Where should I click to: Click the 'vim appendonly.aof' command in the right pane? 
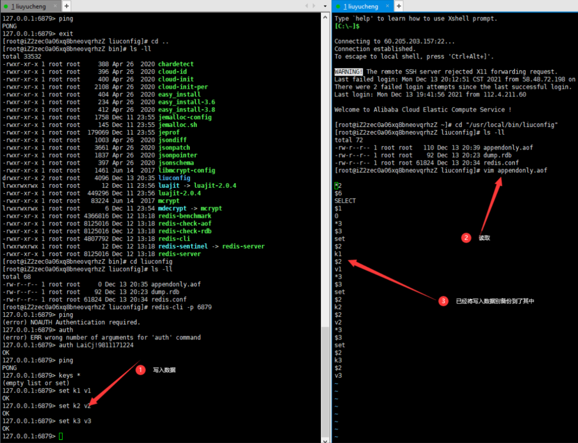pyautogui.click(x=515, y=171)
